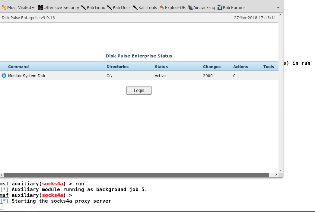
Task: Click the Tools column header
Action: point(269,67)
